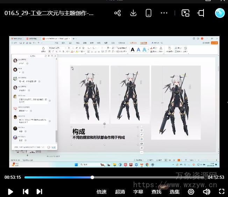228x197 pixels.
Task: Open the blue user avatar
Action: (x=220, y=13)
